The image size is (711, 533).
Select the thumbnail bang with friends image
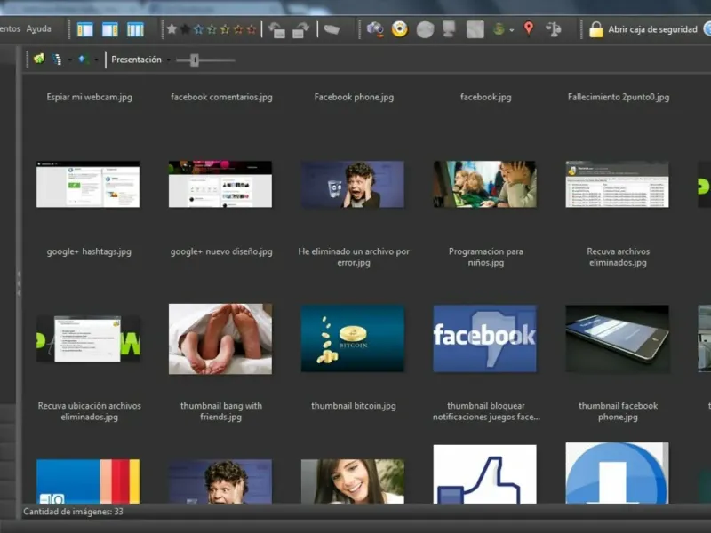pos(220,339)
